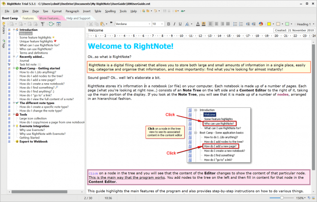Click the new notebook icon in main toolbar
This screenshot has width=317, height=202.
click(x=144, y=11)
